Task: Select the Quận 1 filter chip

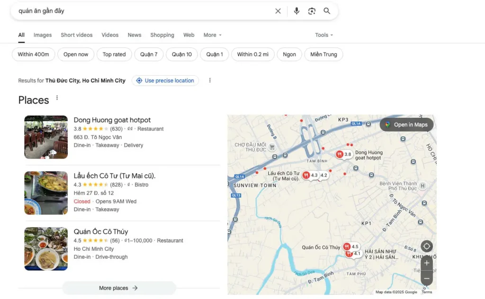Action: click(215, 54)
